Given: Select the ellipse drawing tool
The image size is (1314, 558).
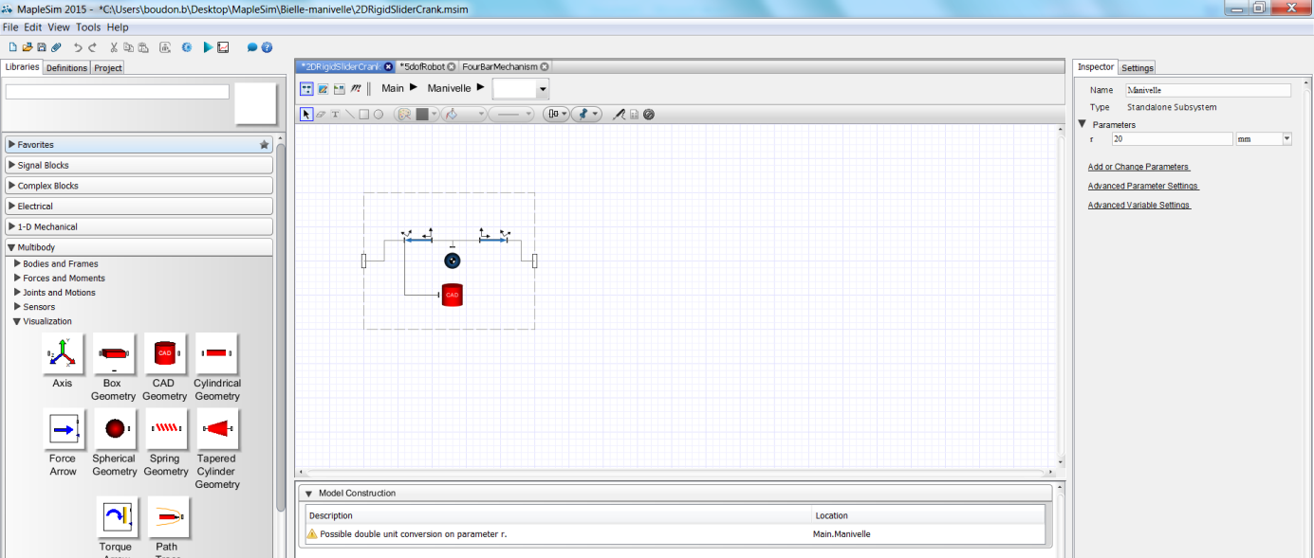Looking at the screenshot, I should click(x=378, y=114).
